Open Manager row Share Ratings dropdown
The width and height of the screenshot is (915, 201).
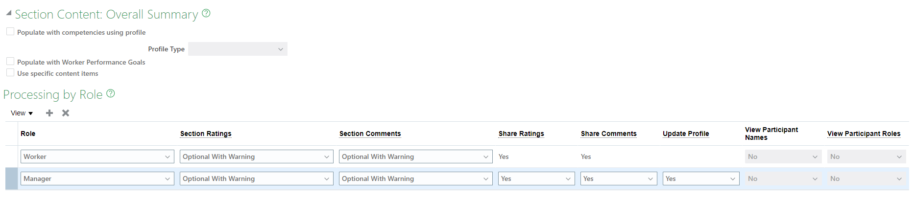[x=537, y=179]
